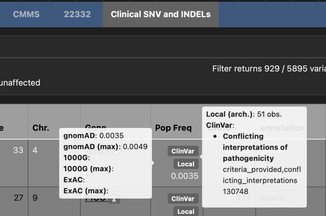Click the Local badge on the PICO variant row

186,211
